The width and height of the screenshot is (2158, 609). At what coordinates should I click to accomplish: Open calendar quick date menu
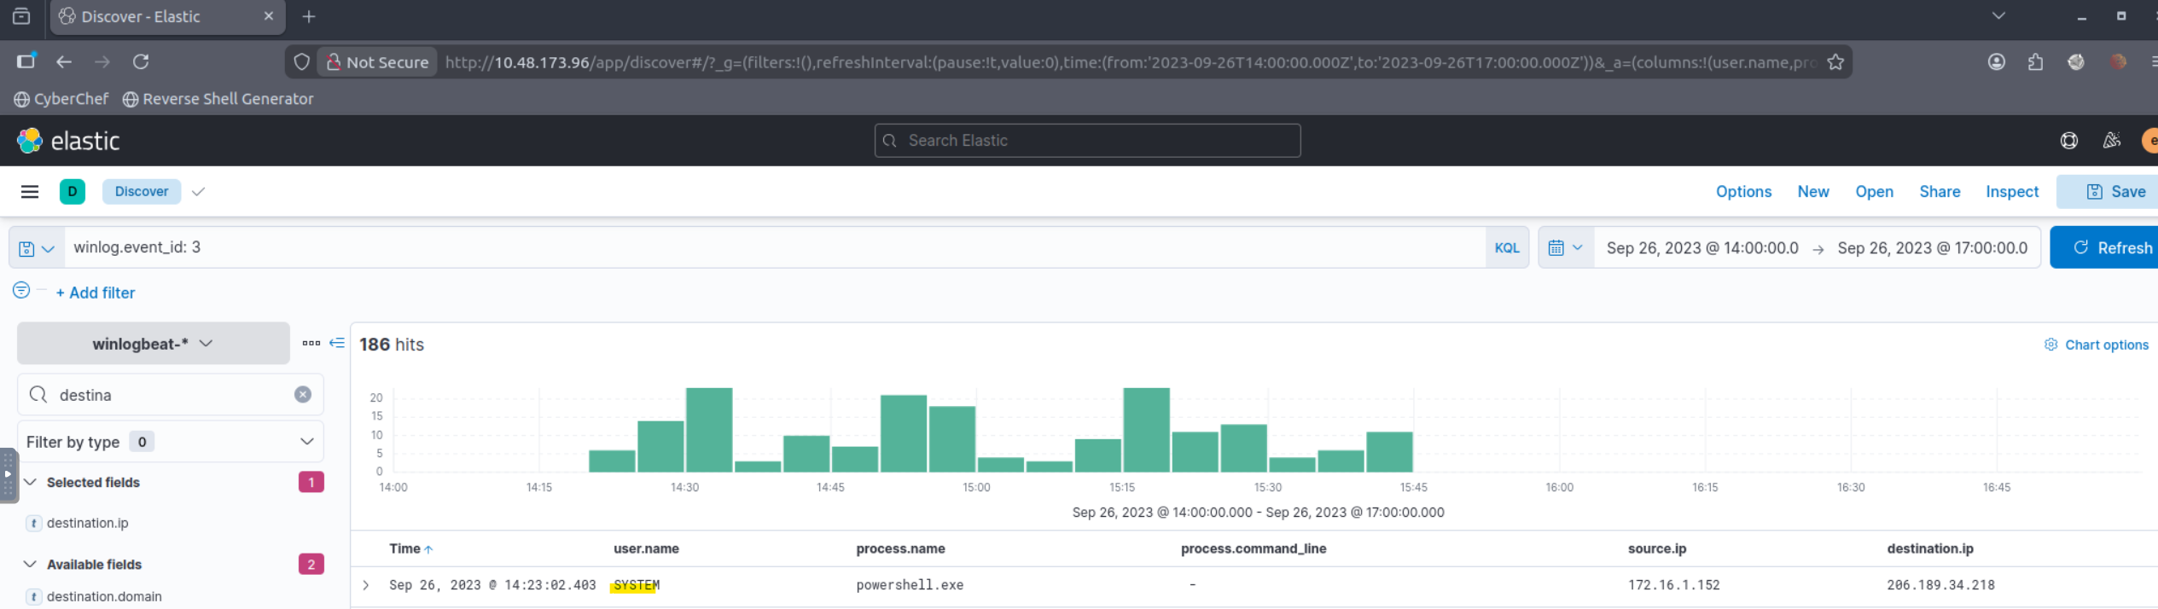[x=1565, y=248]
